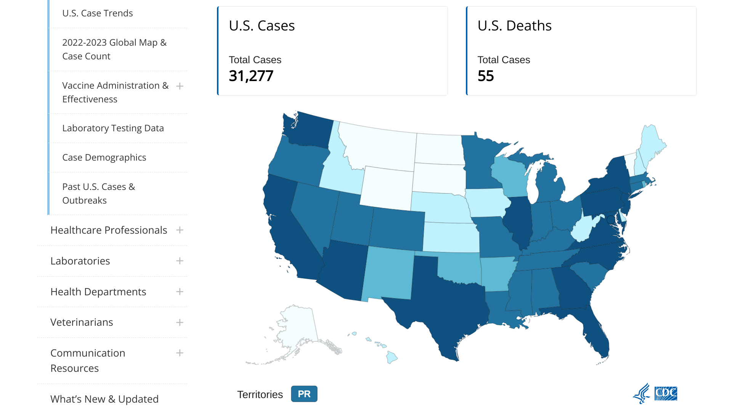Open the Case Demographics link
The height and width of the screenshot is (411, 732).
(x=104, y=158)
